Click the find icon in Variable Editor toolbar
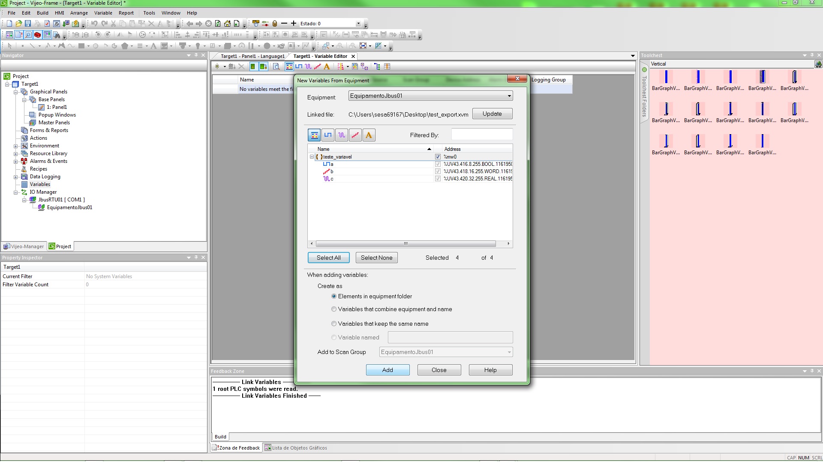823x462 pixels. 276,66
